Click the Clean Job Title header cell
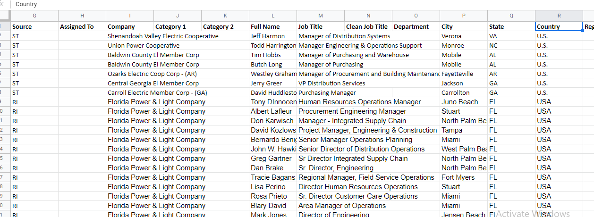This screenshot has height=217, width=594. 368,26
